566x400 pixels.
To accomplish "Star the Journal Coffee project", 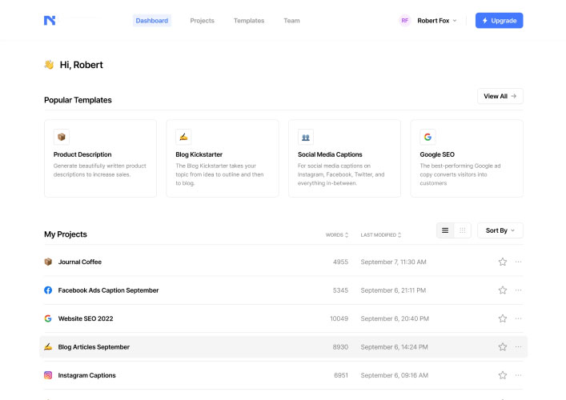I will 503,262.
